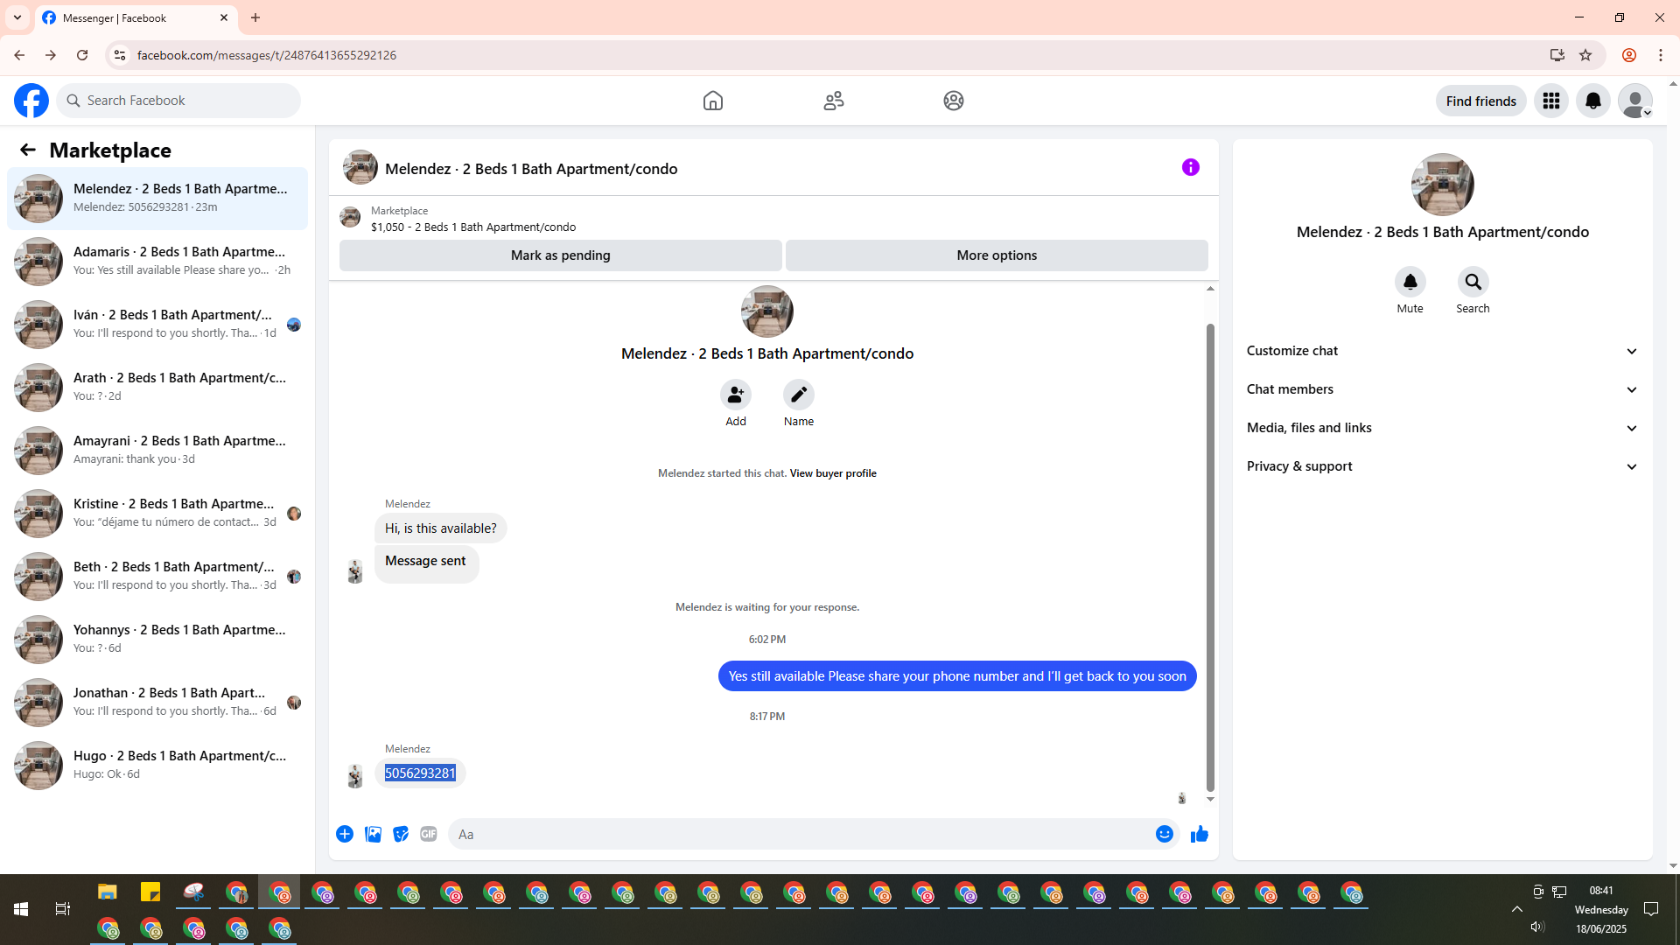Expand the Customize chat section

[x=1443, y=351]
